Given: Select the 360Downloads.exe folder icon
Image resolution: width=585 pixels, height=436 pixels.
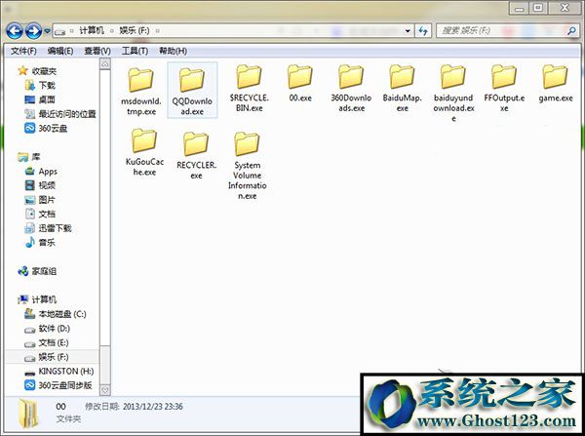Looking at the screenshot, I should pyautogui.click(x=351, y=77).
